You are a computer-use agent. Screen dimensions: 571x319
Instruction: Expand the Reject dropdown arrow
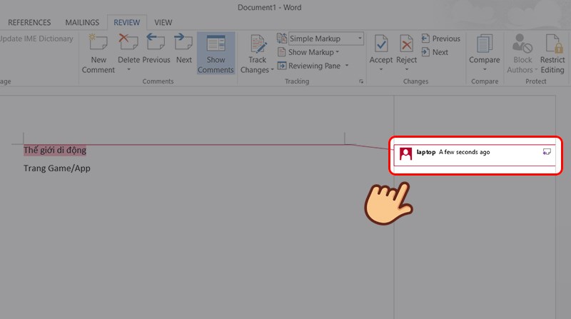[406, 69]
